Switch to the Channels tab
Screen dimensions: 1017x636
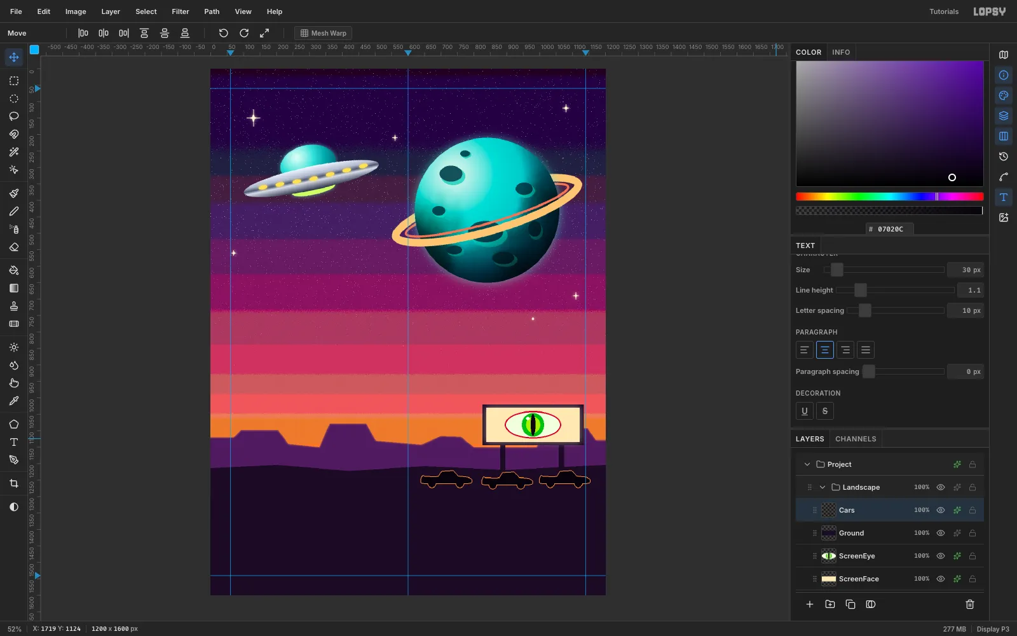(856, 439)
